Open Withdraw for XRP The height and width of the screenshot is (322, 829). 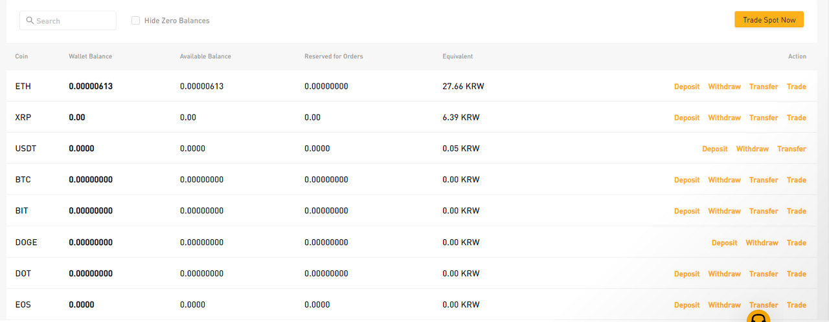(x=724, y=118)
